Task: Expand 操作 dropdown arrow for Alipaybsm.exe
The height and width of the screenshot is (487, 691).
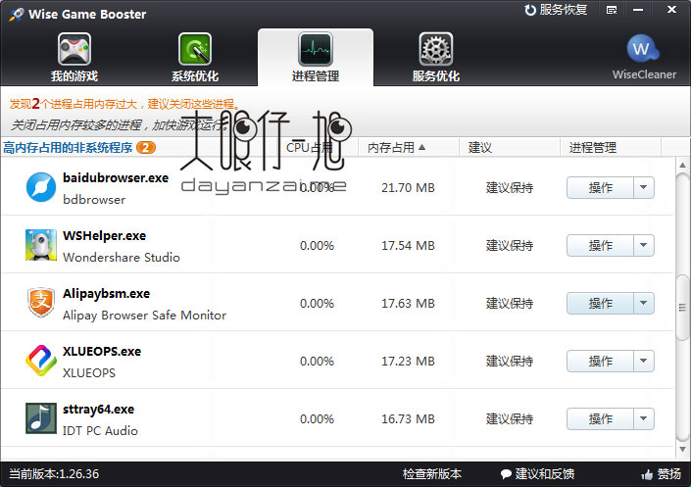Action: pos(643,303)
